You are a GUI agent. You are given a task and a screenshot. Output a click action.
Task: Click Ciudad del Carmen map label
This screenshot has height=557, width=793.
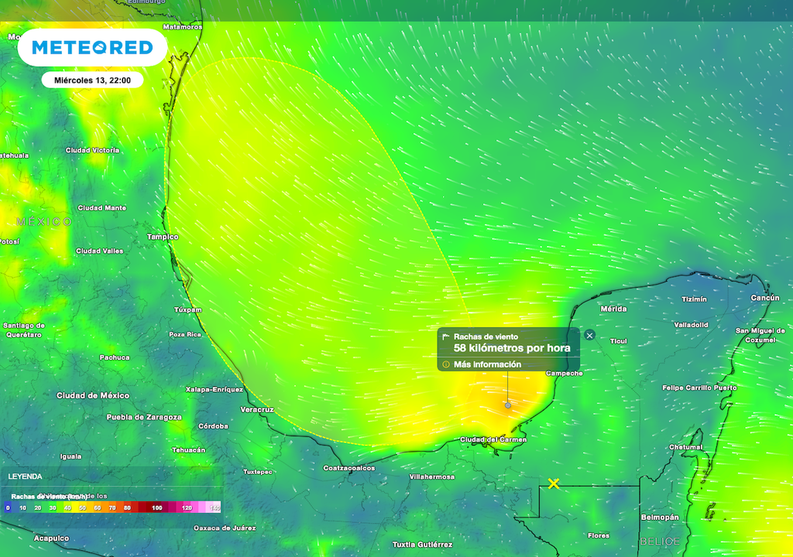point(493,439)
